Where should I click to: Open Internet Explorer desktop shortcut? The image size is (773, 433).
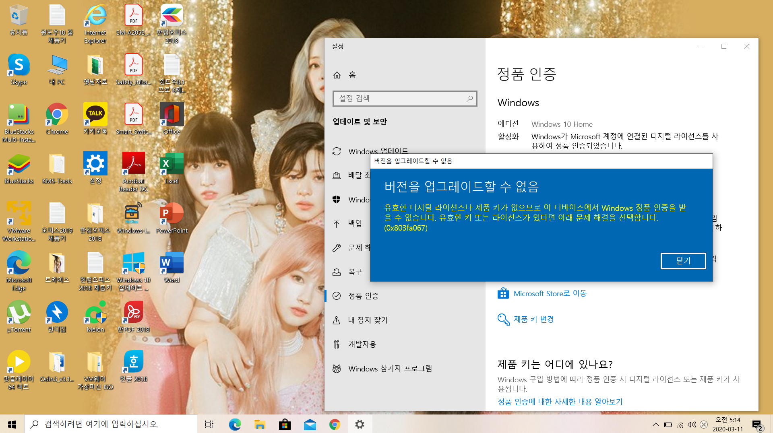tap(95, 23)
